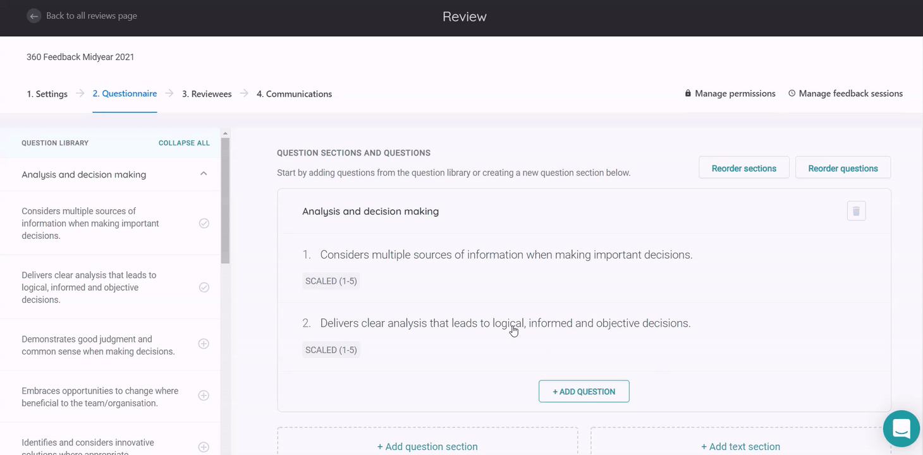Screen dimensions: 923x455
Task: Add 'Identifies and considers innovative solutions' plus icon
Action: pos(204,447)
